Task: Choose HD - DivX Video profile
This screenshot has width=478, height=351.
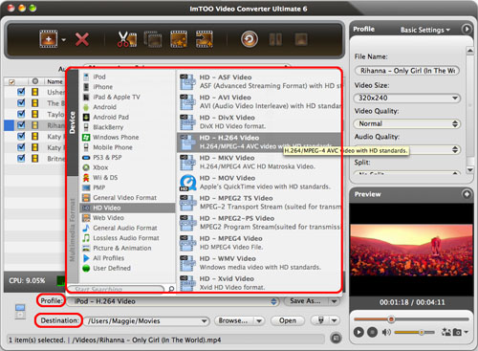Action: pyautogui.click(x=259, y=121)
